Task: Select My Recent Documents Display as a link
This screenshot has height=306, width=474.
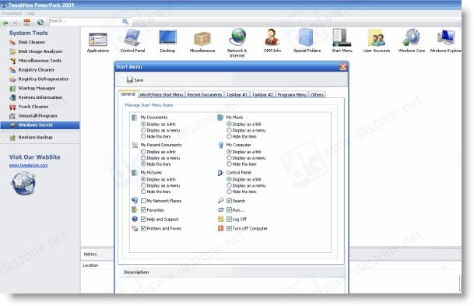Action: pos(143,152)
